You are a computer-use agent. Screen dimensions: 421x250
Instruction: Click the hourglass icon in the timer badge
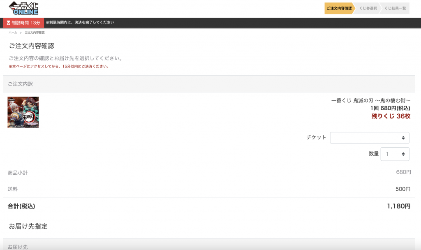click(8, 23)
